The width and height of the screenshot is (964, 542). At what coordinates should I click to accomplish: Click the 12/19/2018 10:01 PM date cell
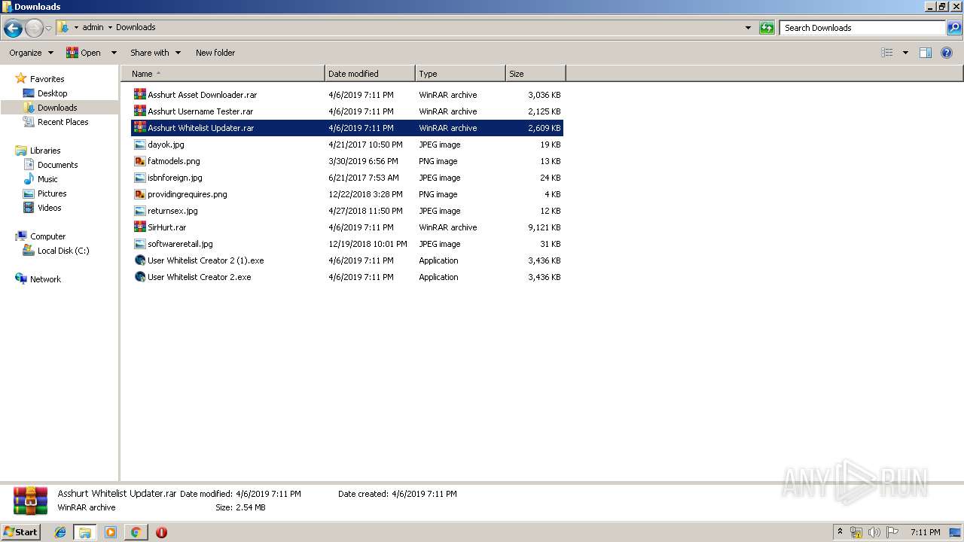368,244
